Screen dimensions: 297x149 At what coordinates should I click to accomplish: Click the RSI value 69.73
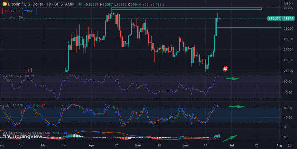pyautogui.click(x=30, y=76)
